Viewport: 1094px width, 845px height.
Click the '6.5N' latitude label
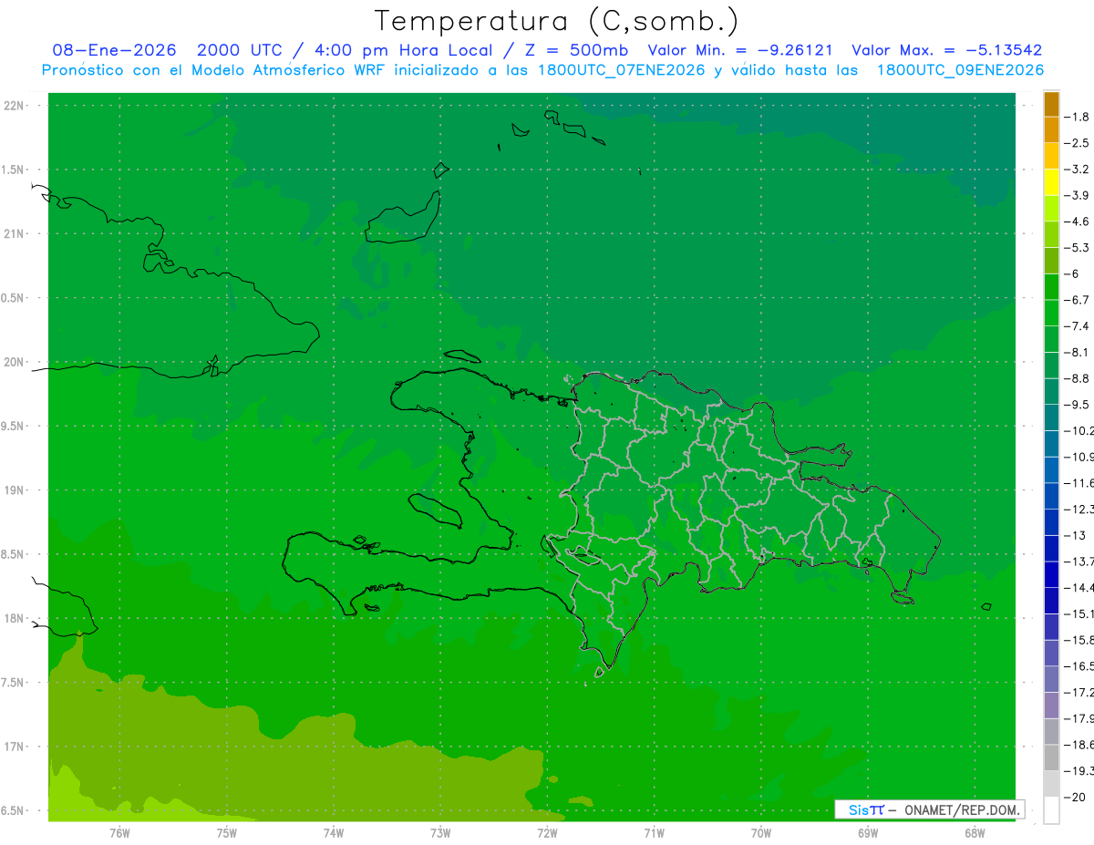coord(14,811)
